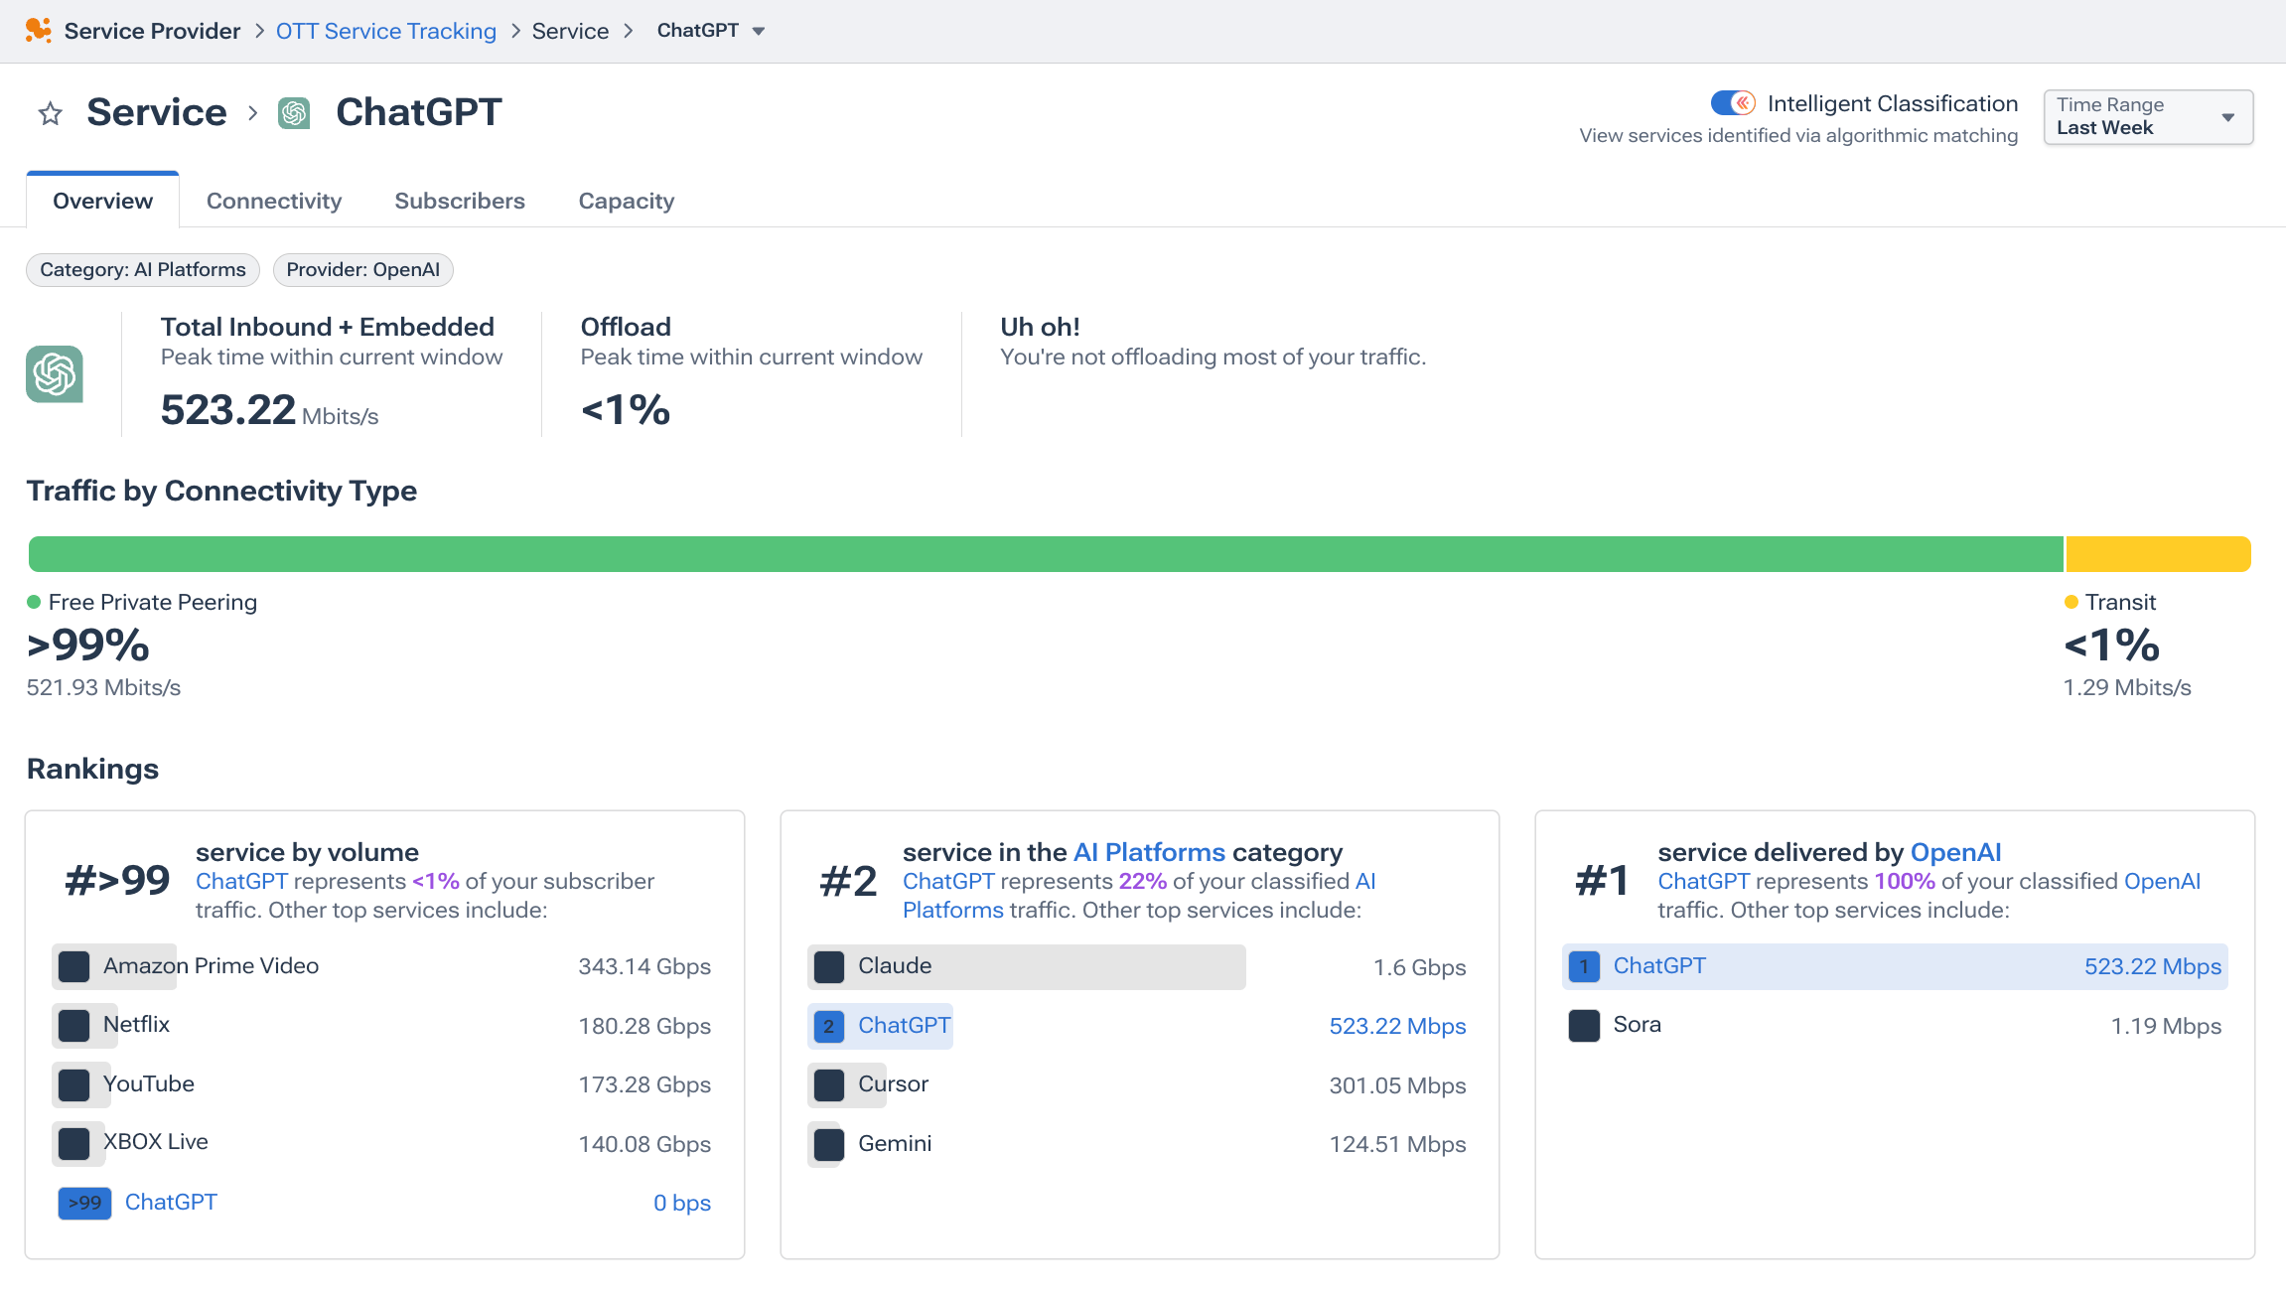Click the Claude service icon
The width and height of the screenshot is (2286, 1293).
point(829,966)
